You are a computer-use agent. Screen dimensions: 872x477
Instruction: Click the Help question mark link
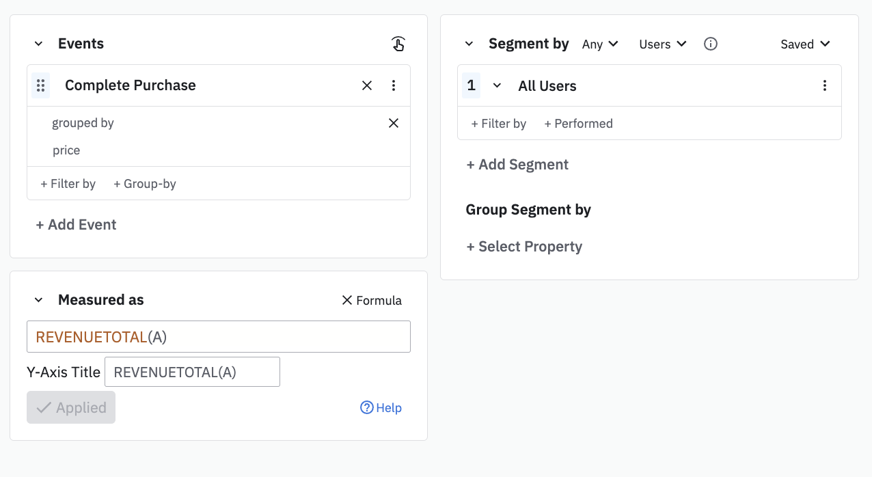coord(381,408)
